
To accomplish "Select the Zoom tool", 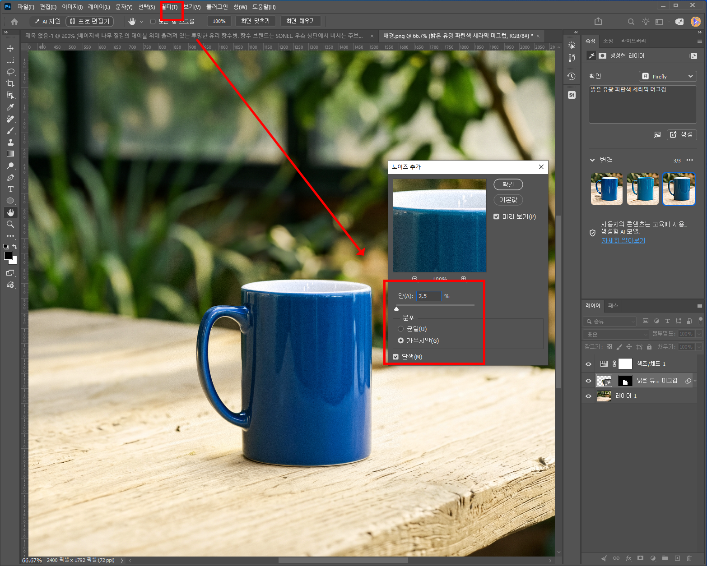I will (x=10, y=224).
